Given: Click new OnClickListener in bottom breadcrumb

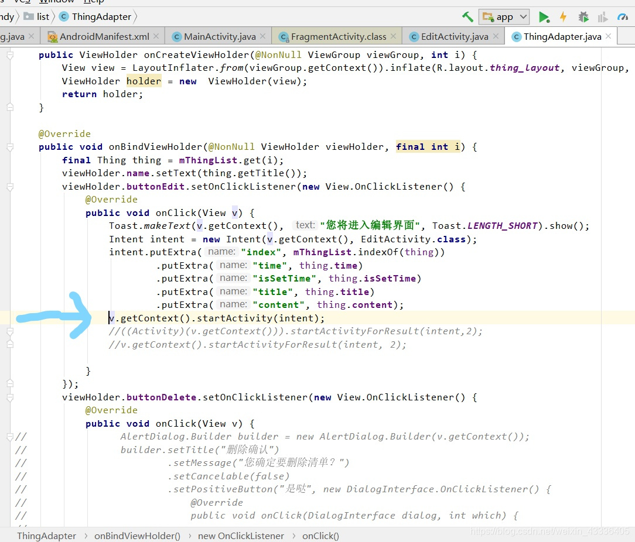Looking at the screenshot, I should coord(241,536).
